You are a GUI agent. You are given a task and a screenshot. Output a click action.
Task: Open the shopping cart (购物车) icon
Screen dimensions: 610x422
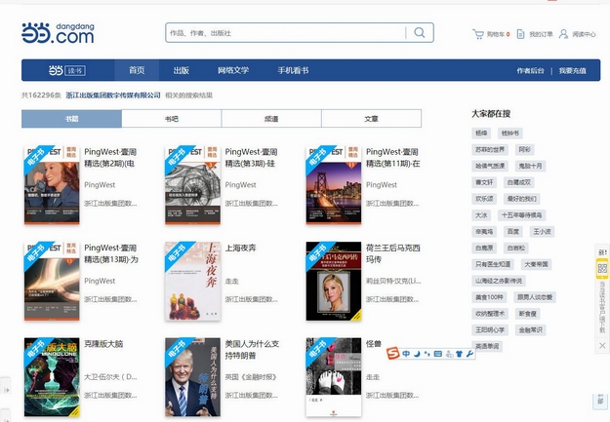pyautogui.click(x=478, y=34)
